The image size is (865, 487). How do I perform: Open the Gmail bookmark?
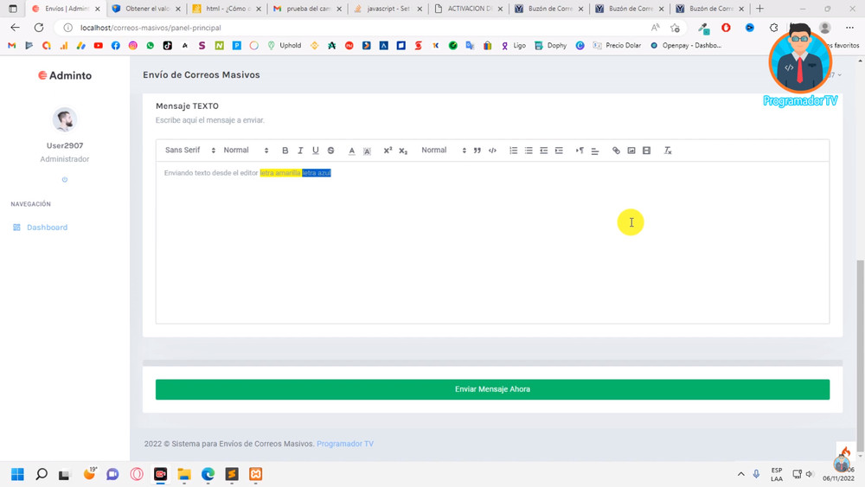tap(11, 46)
